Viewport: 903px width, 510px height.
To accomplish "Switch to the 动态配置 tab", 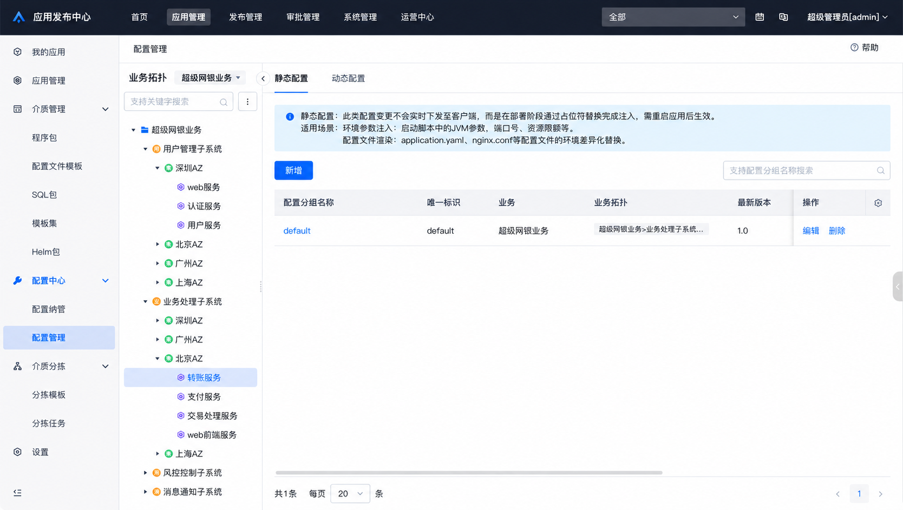I will point(348,78).
